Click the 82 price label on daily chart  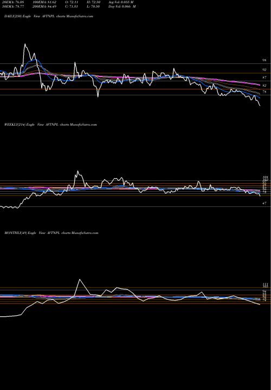click(264, 86)
